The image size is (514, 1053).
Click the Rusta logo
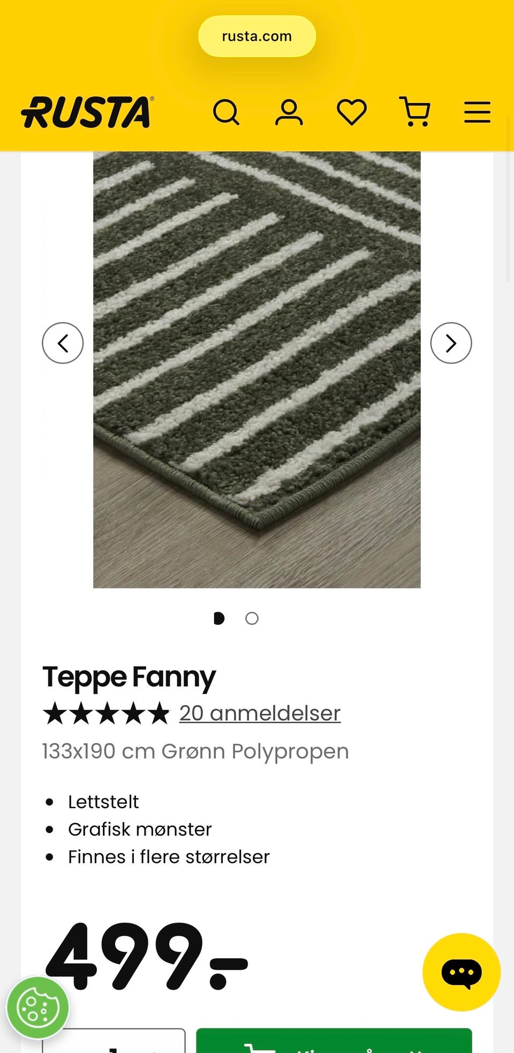pyautogui.click(x=88, y=113)
